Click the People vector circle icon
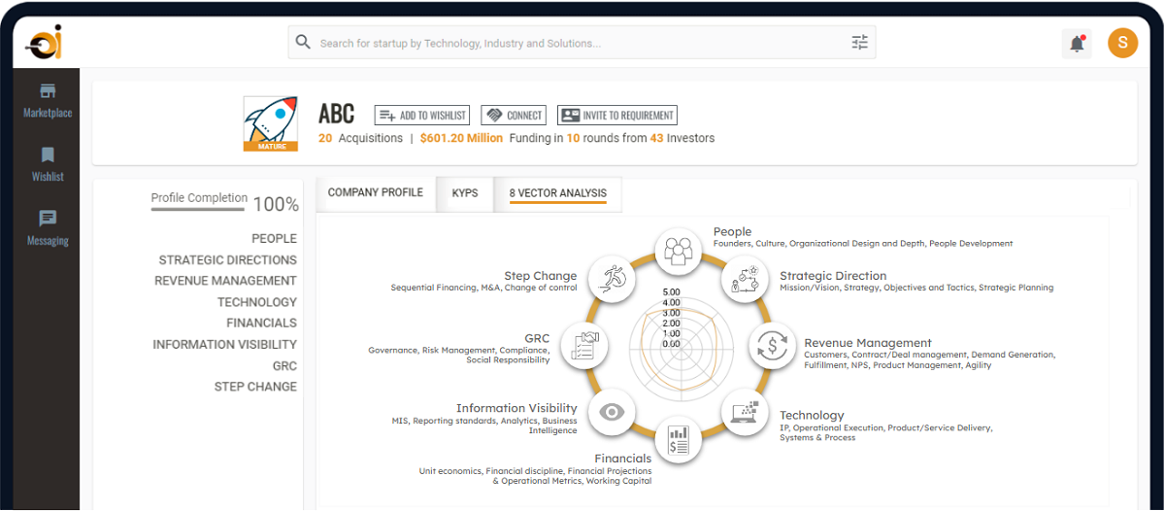Viewport: 1165px width, 511px height. coord(679,252)
